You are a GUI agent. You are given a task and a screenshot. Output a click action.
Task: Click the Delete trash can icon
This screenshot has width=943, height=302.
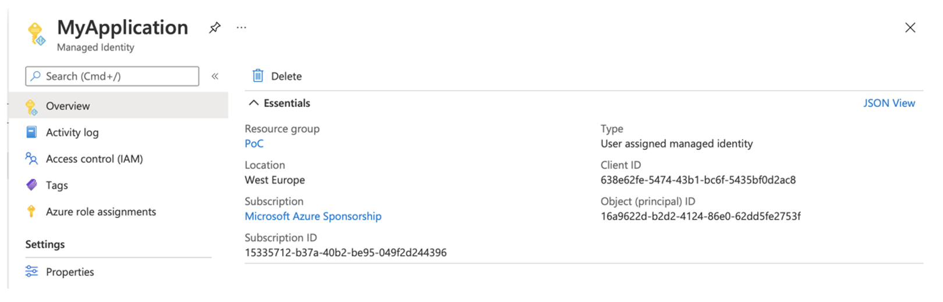click(258, 76)
